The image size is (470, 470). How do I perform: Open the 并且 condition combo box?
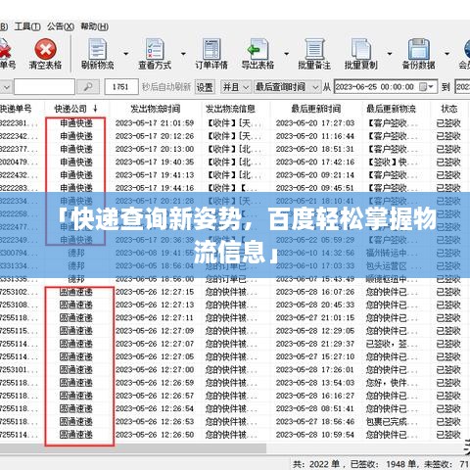(236, 87)
